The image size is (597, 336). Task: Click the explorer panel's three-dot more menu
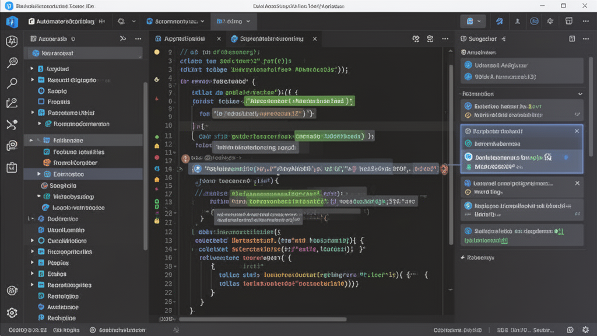pyautogui.click(x=138, y=38)
